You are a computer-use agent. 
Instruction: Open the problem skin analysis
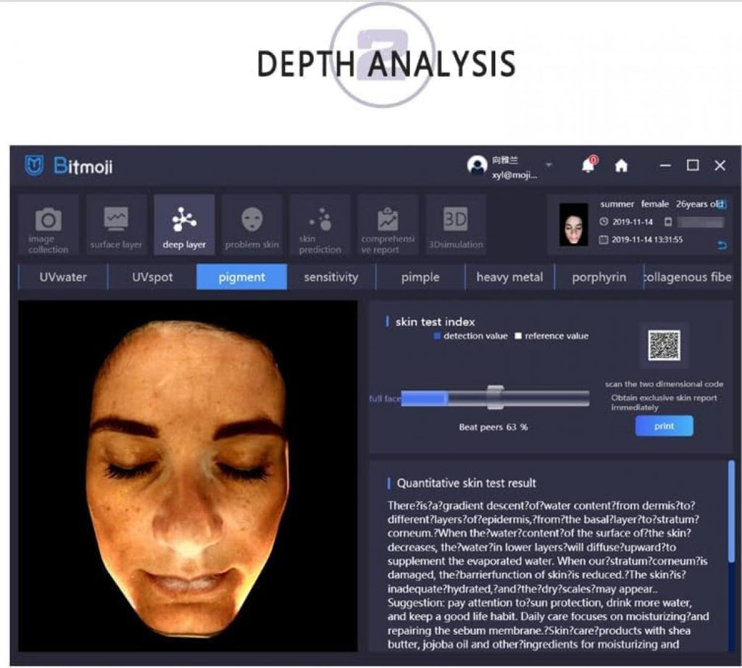click(x=251, y=226)
